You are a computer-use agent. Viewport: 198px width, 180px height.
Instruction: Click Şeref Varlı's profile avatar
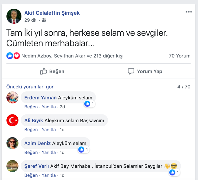[x=12, y=166]
